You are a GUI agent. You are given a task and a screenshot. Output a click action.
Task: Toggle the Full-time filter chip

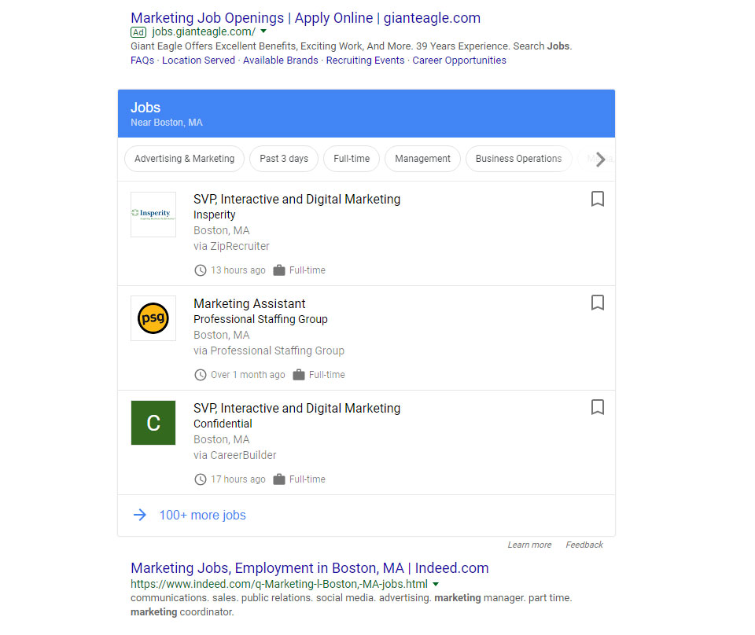tap(352, 159)
